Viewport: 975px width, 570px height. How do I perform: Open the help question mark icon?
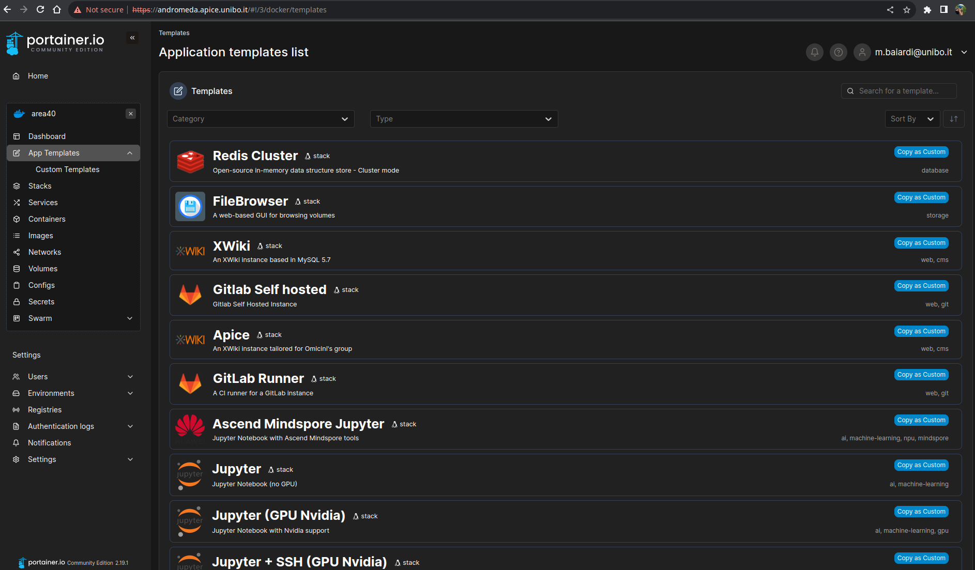(x=838, y=52)
